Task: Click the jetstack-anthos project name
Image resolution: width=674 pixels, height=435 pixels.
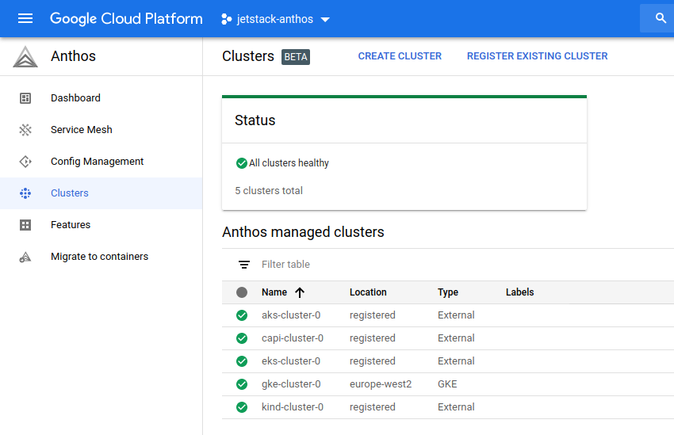Action: pyautogui.click(x=275, y=19)
